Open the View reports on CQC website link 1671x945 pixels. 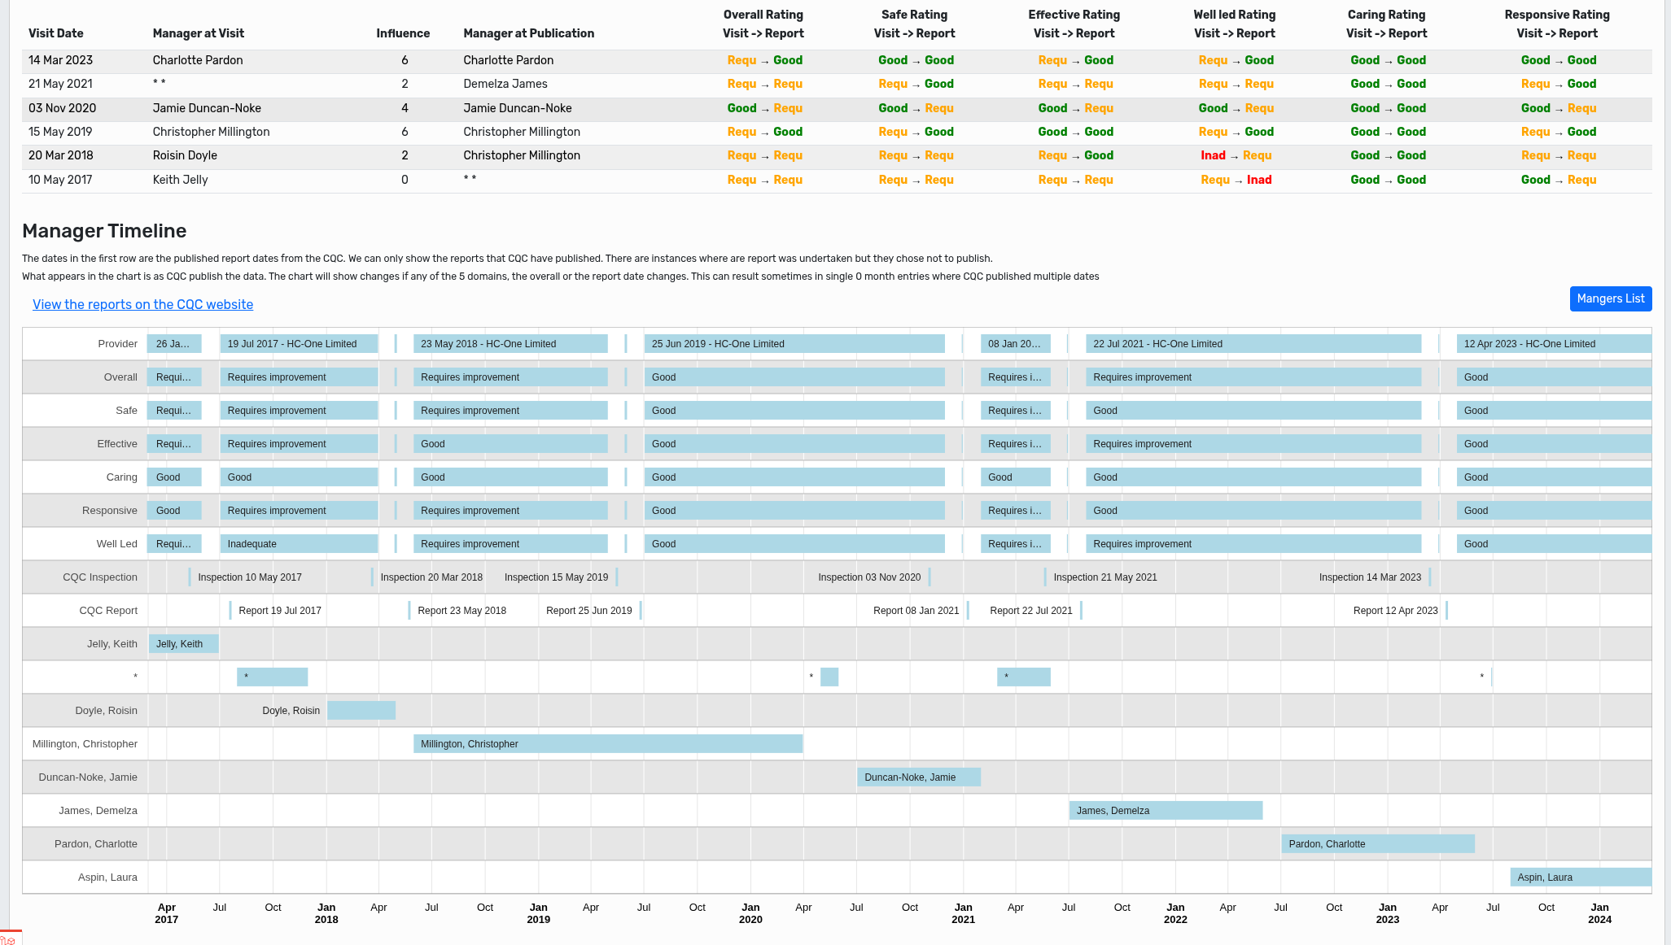[142, 304]
